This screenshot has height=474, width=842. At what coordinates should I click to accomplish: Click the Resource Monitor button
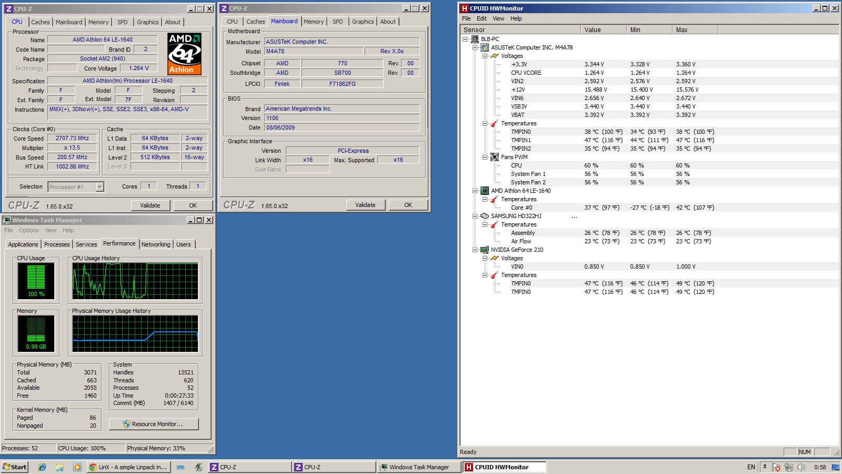click(x=154, y=424)
